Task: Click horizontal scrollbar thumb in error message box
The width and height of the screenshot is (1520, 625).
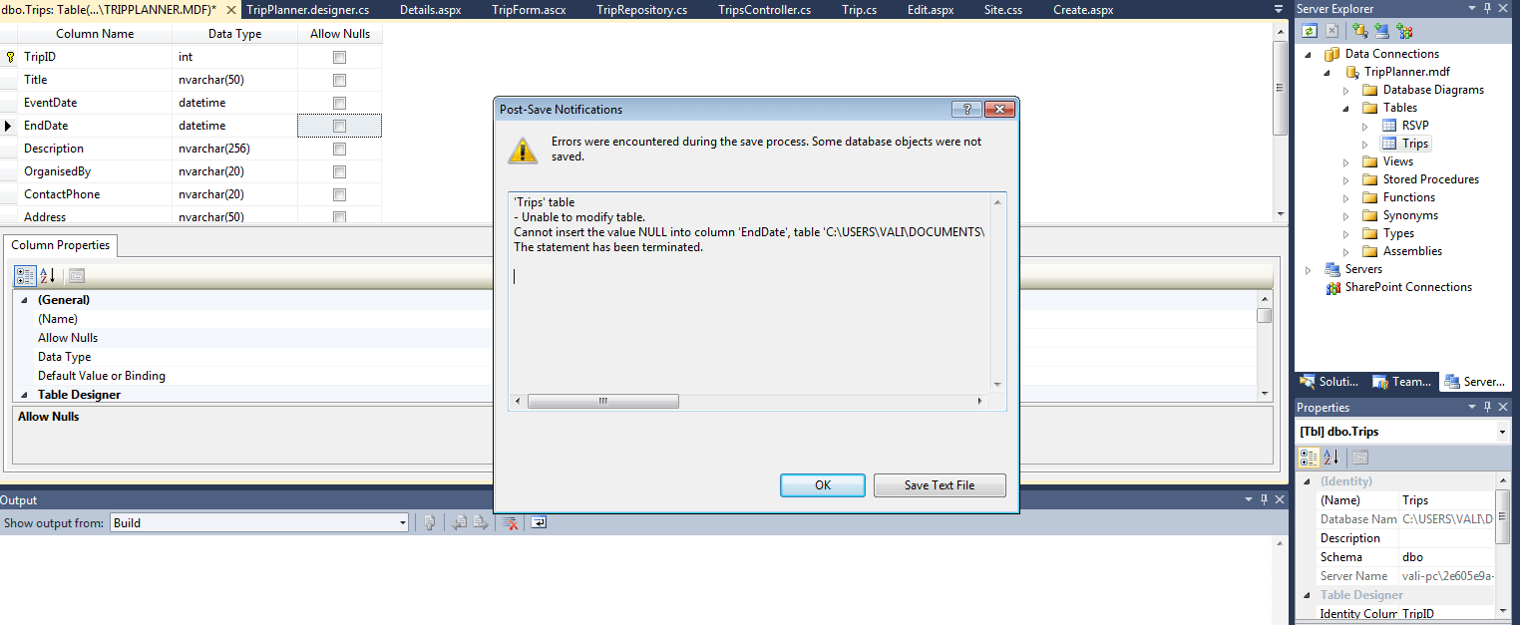Action: point(603,401)
